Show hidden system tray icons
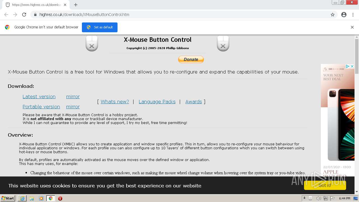The image size is (359, 202). pyautogui.click(x=305, y=198)
